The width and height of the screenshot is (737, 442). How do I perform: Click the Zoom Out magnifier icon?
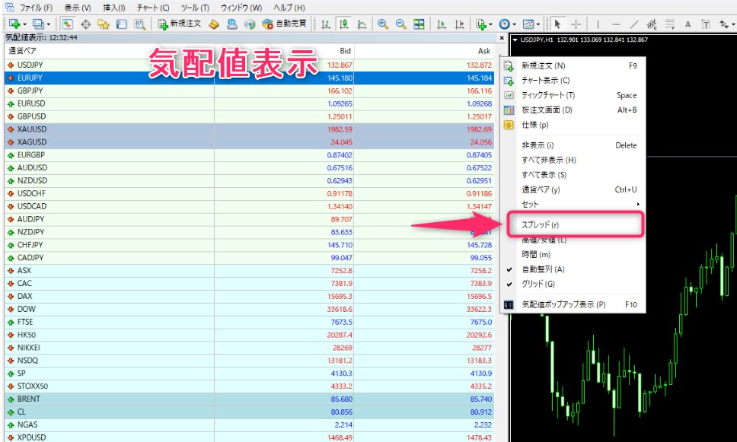coord(400,24)
